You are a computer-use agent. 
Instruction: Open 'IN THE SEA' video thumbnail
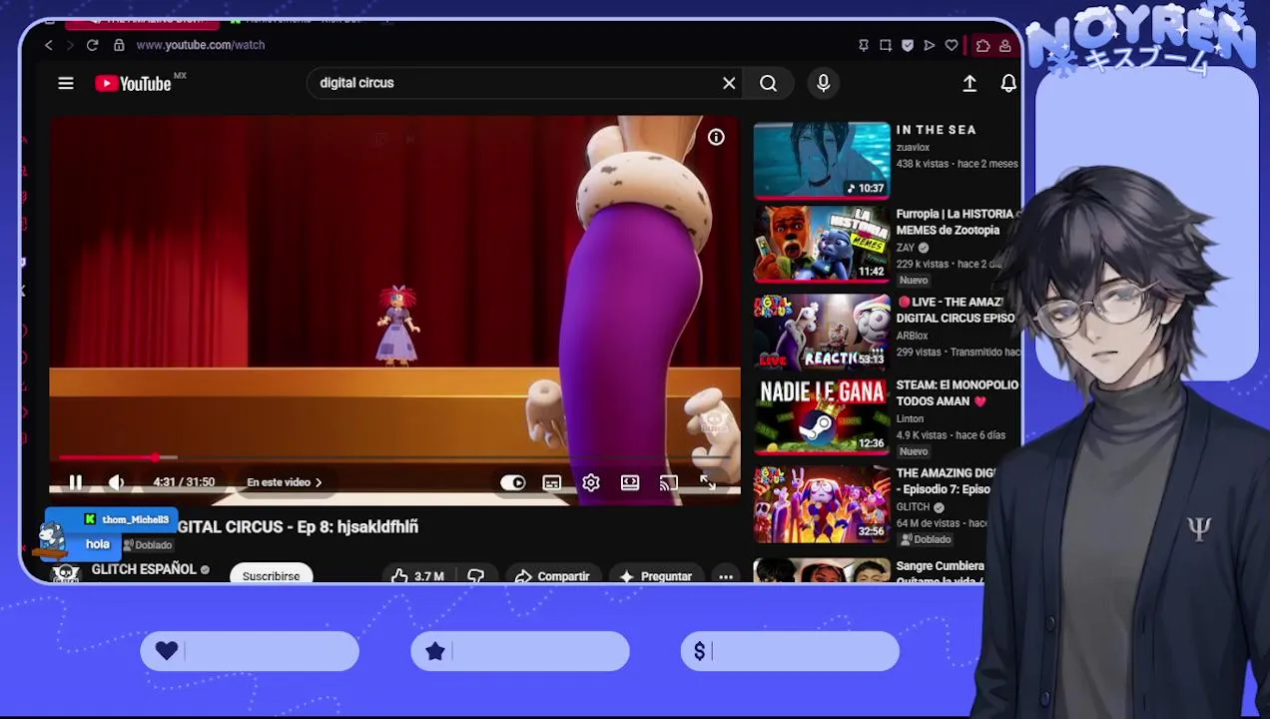click(822, 160)
